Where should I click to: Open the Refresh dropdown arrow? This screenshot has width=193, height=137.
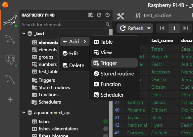[149, 28]
